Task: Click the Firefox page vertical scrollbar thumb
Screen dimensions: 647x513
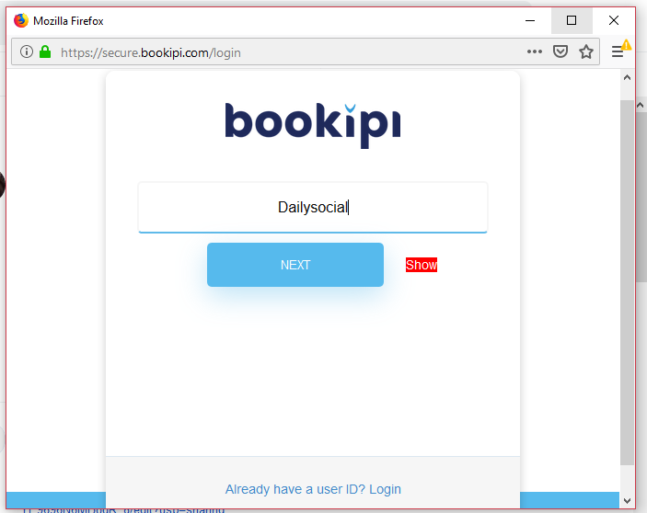Action: pos(627,282)
